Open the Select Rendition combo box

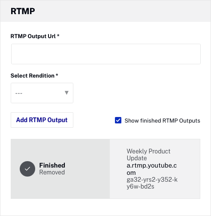click(42, 93)
